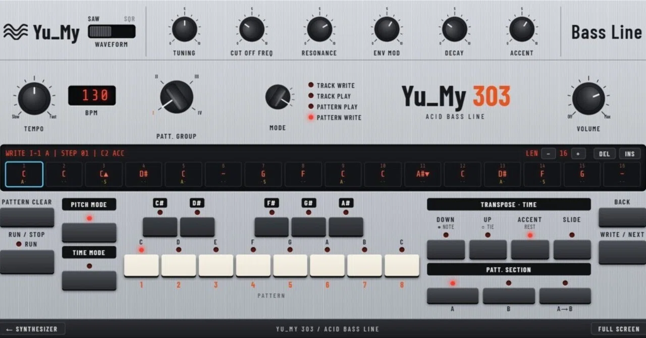Click the Resonance knob
The image size is (646, 338).
click(319, 29)
